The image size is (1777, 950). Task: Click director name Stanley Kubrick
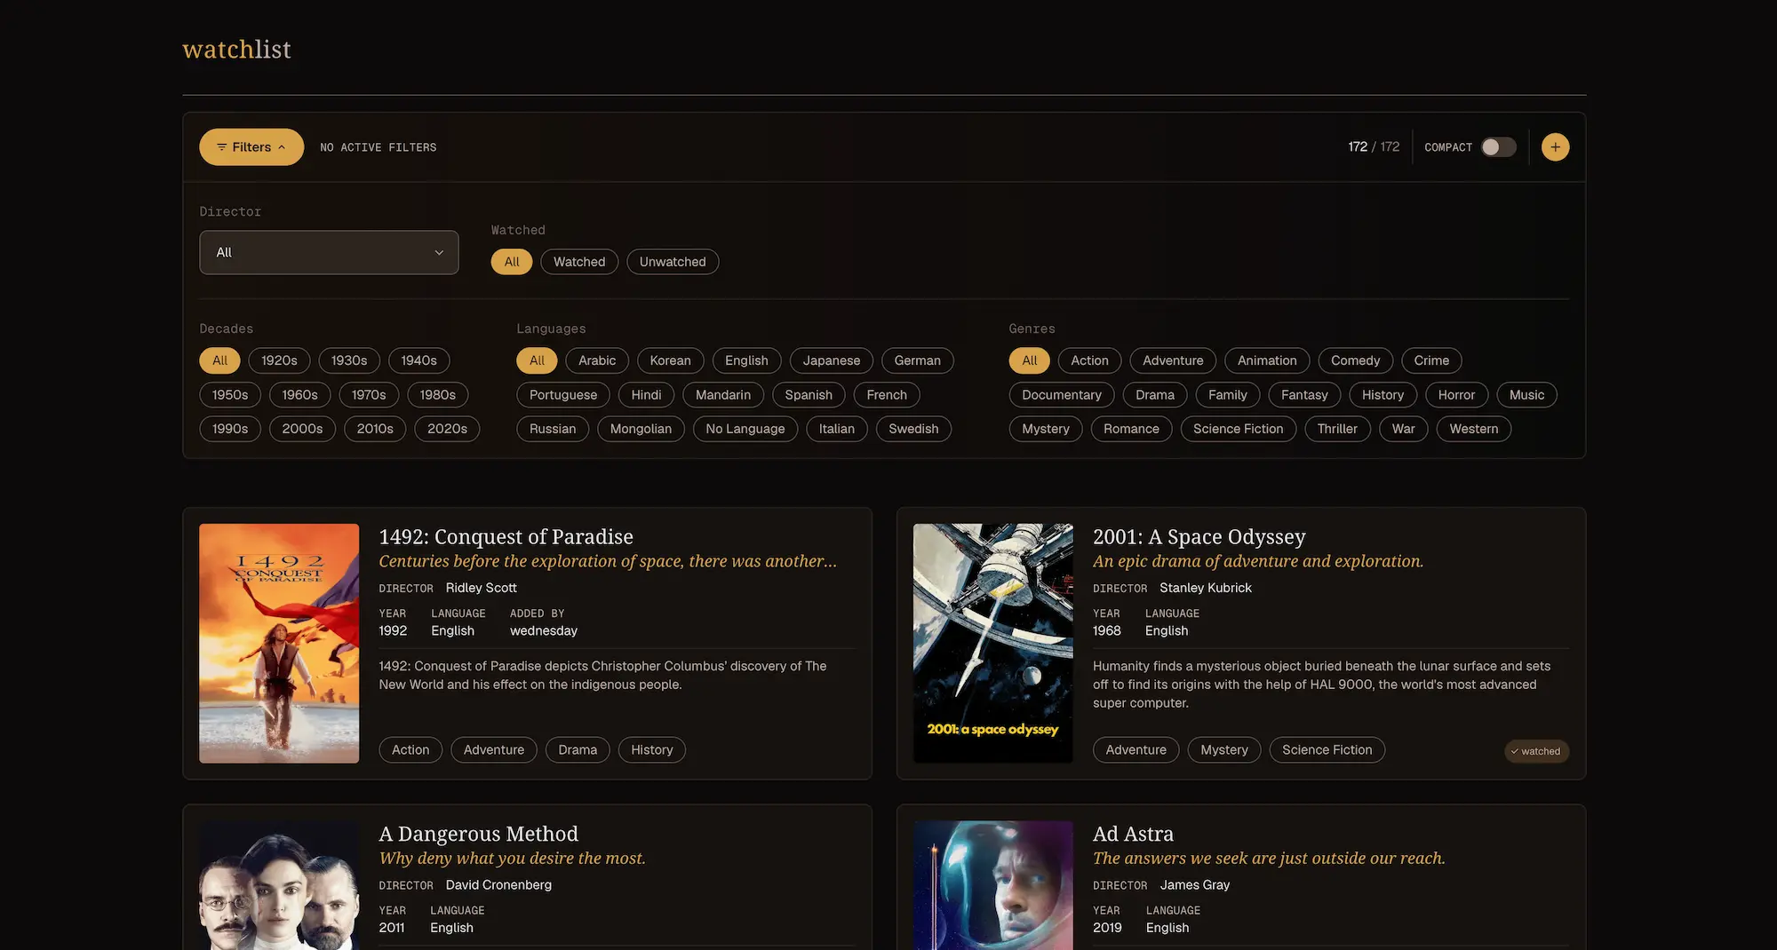click(x=1206, y=588)
